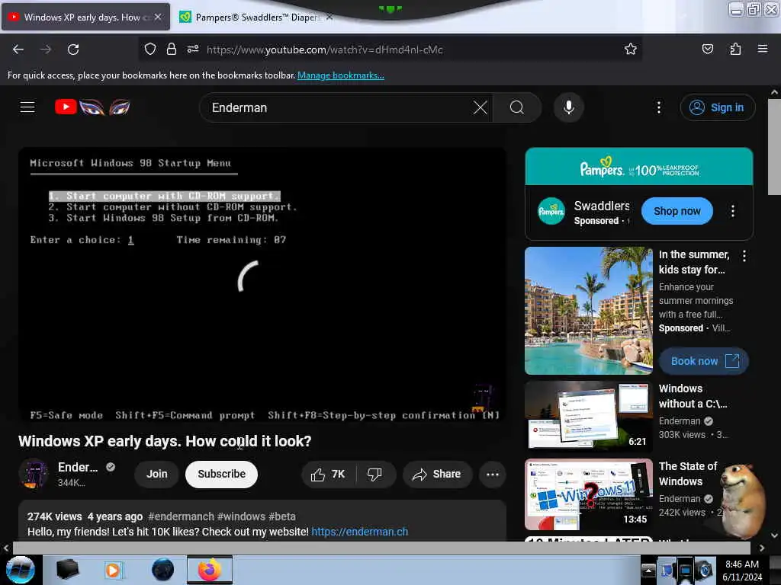781x585 pixels.
Task: Open the summer resort ad image
Action: [x=588, y=311]
